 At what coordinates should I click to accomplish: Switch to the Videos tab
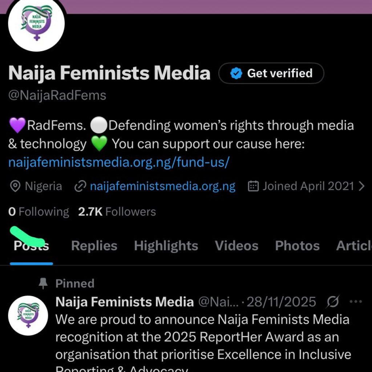(x=236, y=246)
